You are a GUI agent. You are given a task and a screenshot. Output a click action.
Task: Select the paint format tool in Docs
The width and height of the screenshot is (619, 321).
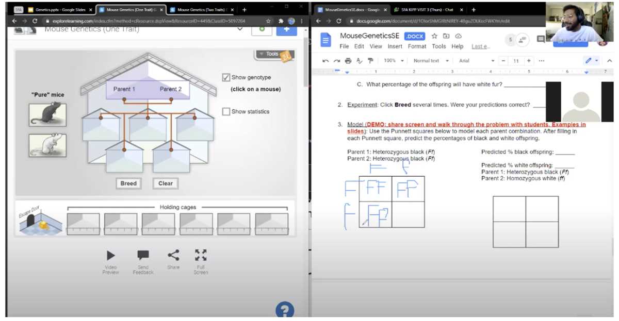[370, 61]
